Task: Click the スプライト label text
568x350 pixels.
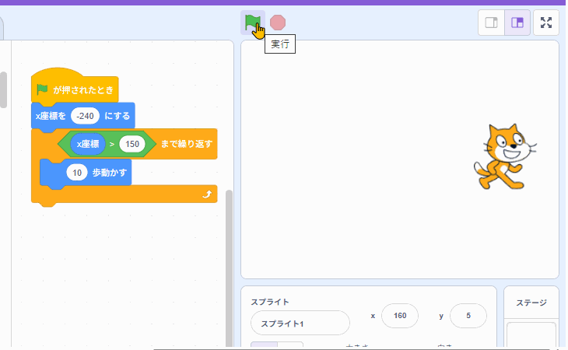Action: (270, 302)
